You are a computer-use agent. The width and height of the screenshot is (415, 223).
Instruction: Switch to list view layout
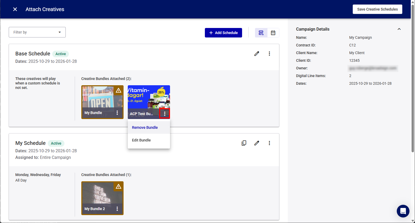[261, 33]
